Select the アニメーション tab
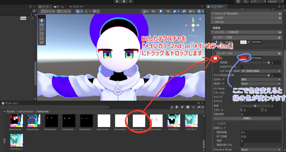 click(x=10, y=103)
